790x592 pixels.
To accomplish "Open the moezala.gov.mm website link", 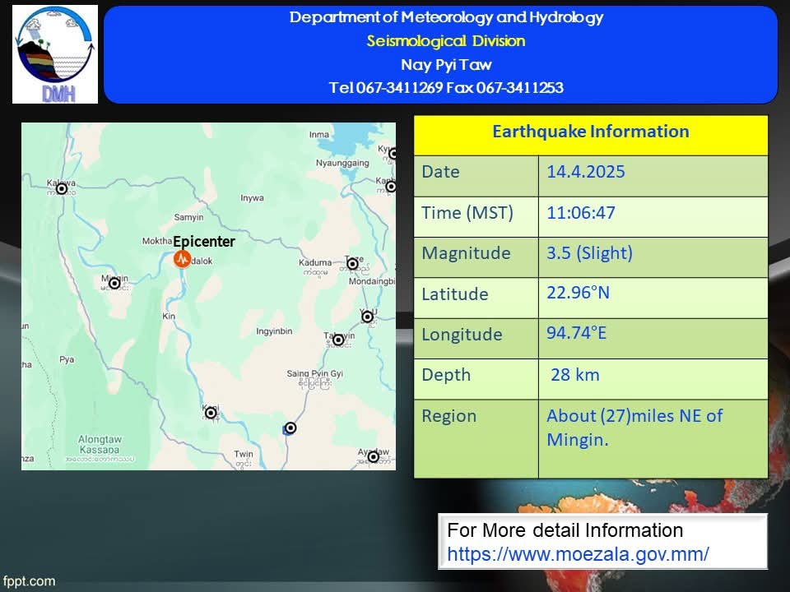I will (578, 554).
